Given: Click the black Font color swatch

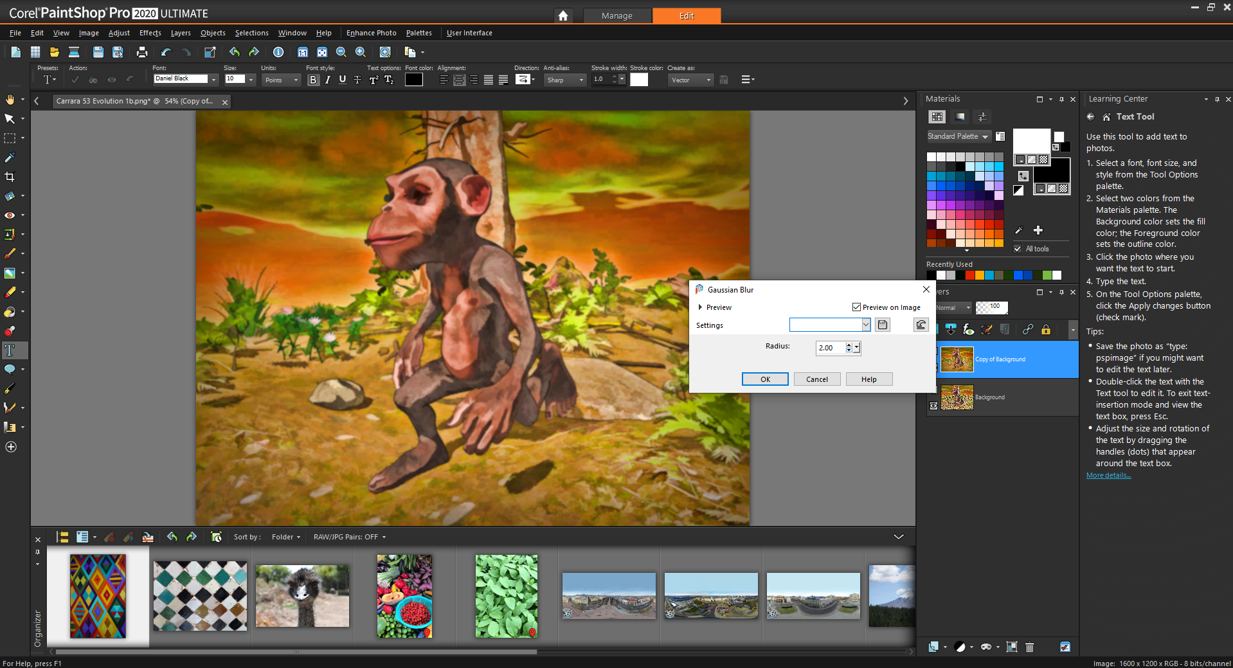Looking at the screenshot, I should pos(413,80).
